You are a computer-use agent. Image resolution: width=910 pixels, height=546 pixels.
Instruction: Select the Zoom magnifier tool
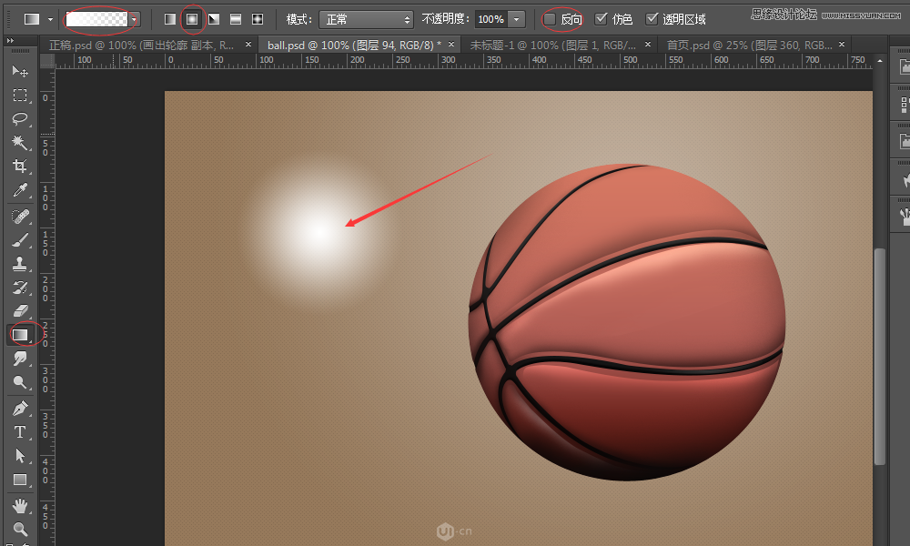[20, 530]
